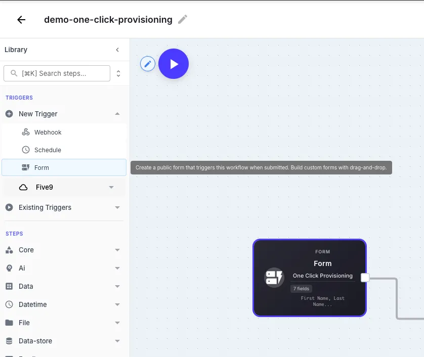Collapse the Library panel with the chevron
The image size is (424, 357).
coord(117,50)
